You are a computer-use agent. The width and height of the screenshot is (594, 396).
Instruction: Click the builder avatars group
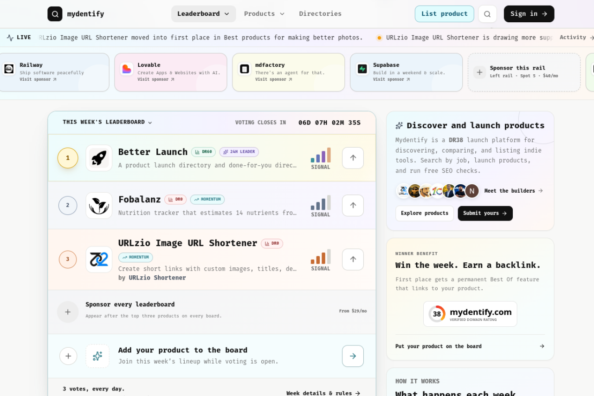click(x=438, y=191)
